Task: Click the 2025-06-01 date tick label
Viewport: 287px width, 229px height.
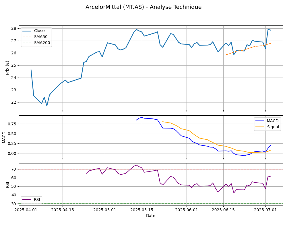Action: click(x=187, y=210)
